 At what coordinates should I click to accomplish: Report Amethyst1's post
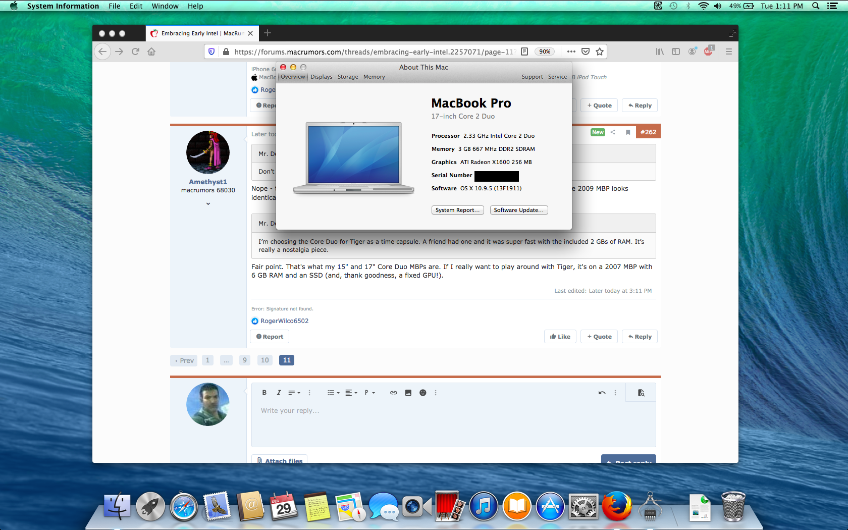(x=270, y=337)
